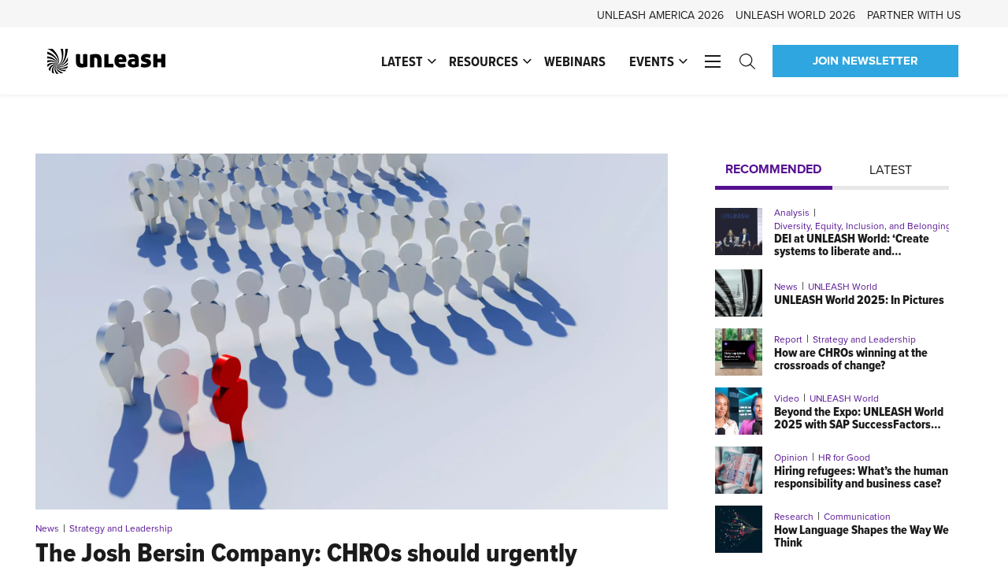Screen dimensions: 1008x567
Task: Open the DEI at UNLEASH World thumbnail
Action: coord(739,232)
